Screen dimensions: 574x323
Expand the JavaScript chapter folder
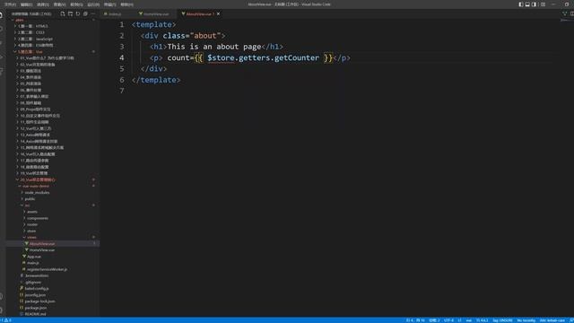point(52,39)
